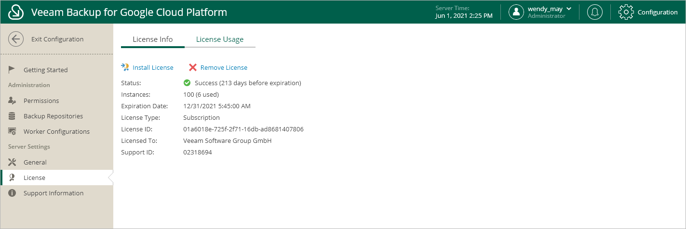The height and width of the screenshot is (229, 686).
Task: Click the Configuration gear icon
Action: coord(626,12)
